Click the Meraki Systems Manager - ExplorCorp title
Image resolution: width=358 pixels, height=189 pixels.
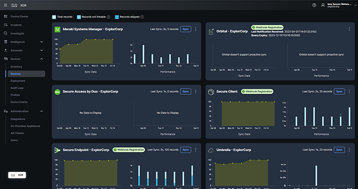click(x=93, y=29)
